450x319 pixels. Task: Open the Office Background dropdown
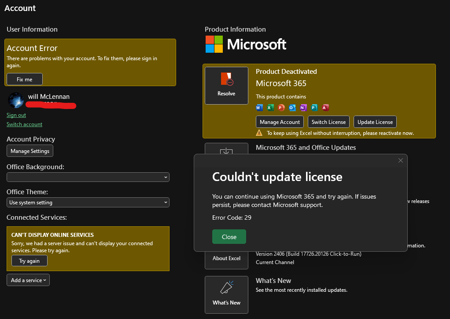[88, 177]
